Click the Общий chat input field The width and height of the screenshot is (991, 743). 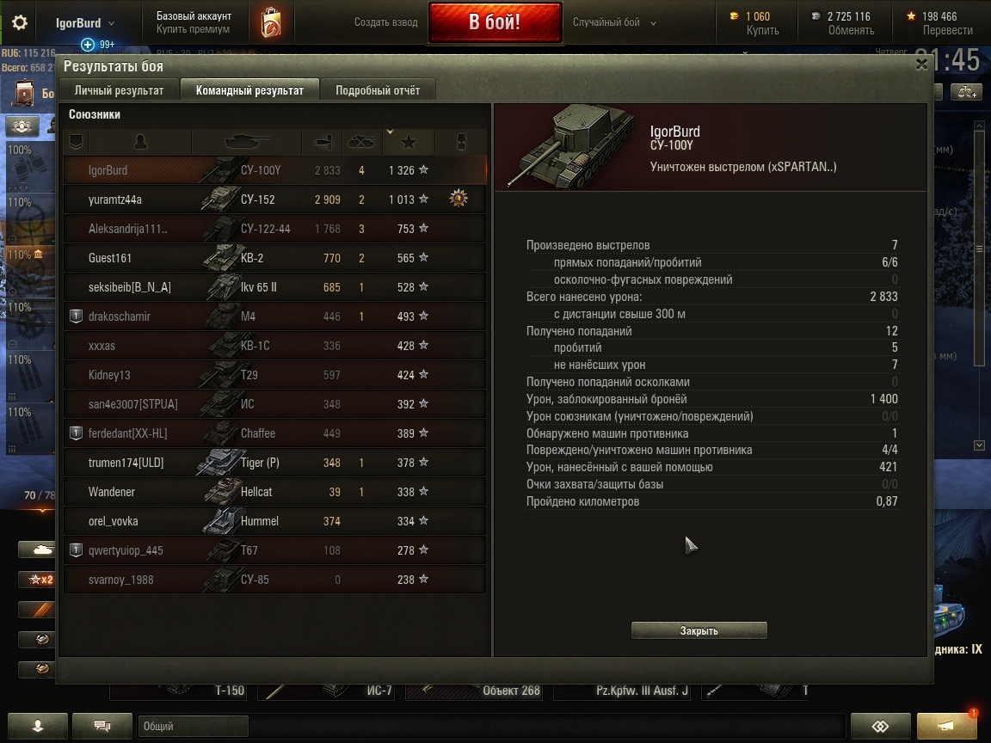point(194,726)
